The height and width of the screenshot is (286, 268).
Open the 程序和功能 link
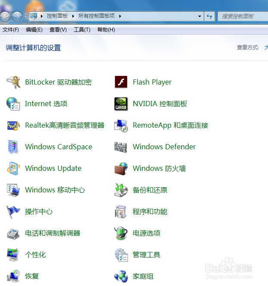[x=150, y=212]
